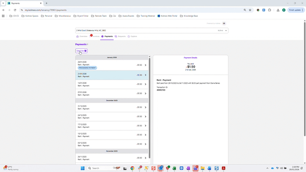This screenshot has height=172, width=306.
Task: Expand the 26/11/2025 payment chevron
Action: [x=145, y=158]
